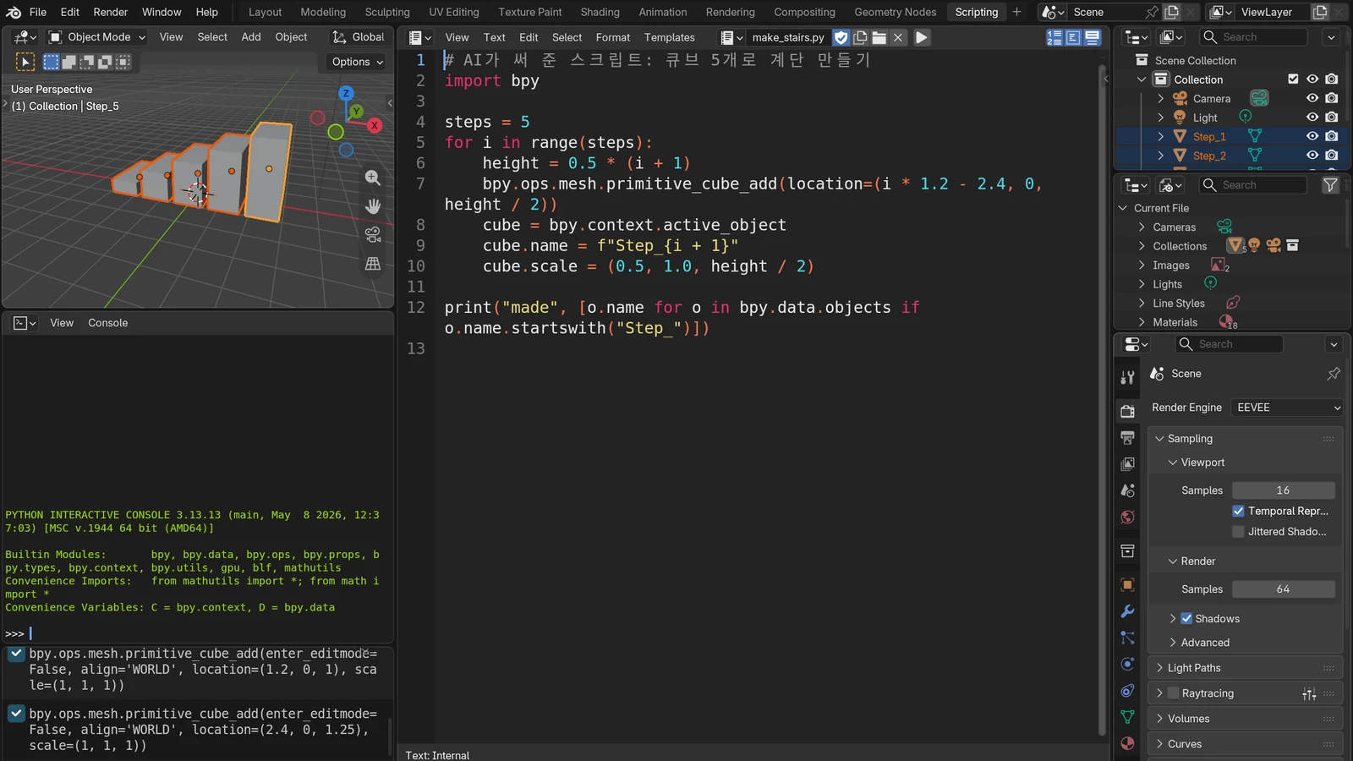Image resolution: width=1353 pixels, height=761 pixels.
Task: Open the Physics properties tab
Action: pyautogui.click(x=1127, y=664)
